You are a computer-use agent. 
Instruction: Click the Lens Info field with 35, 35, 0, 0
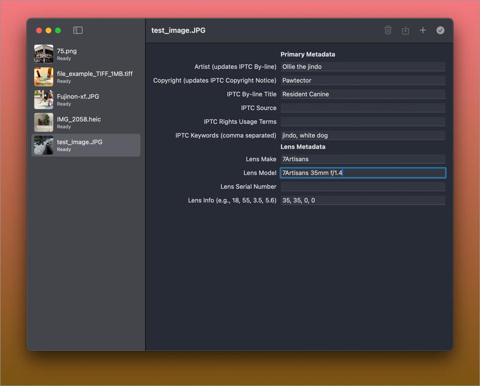coord(363,201)
